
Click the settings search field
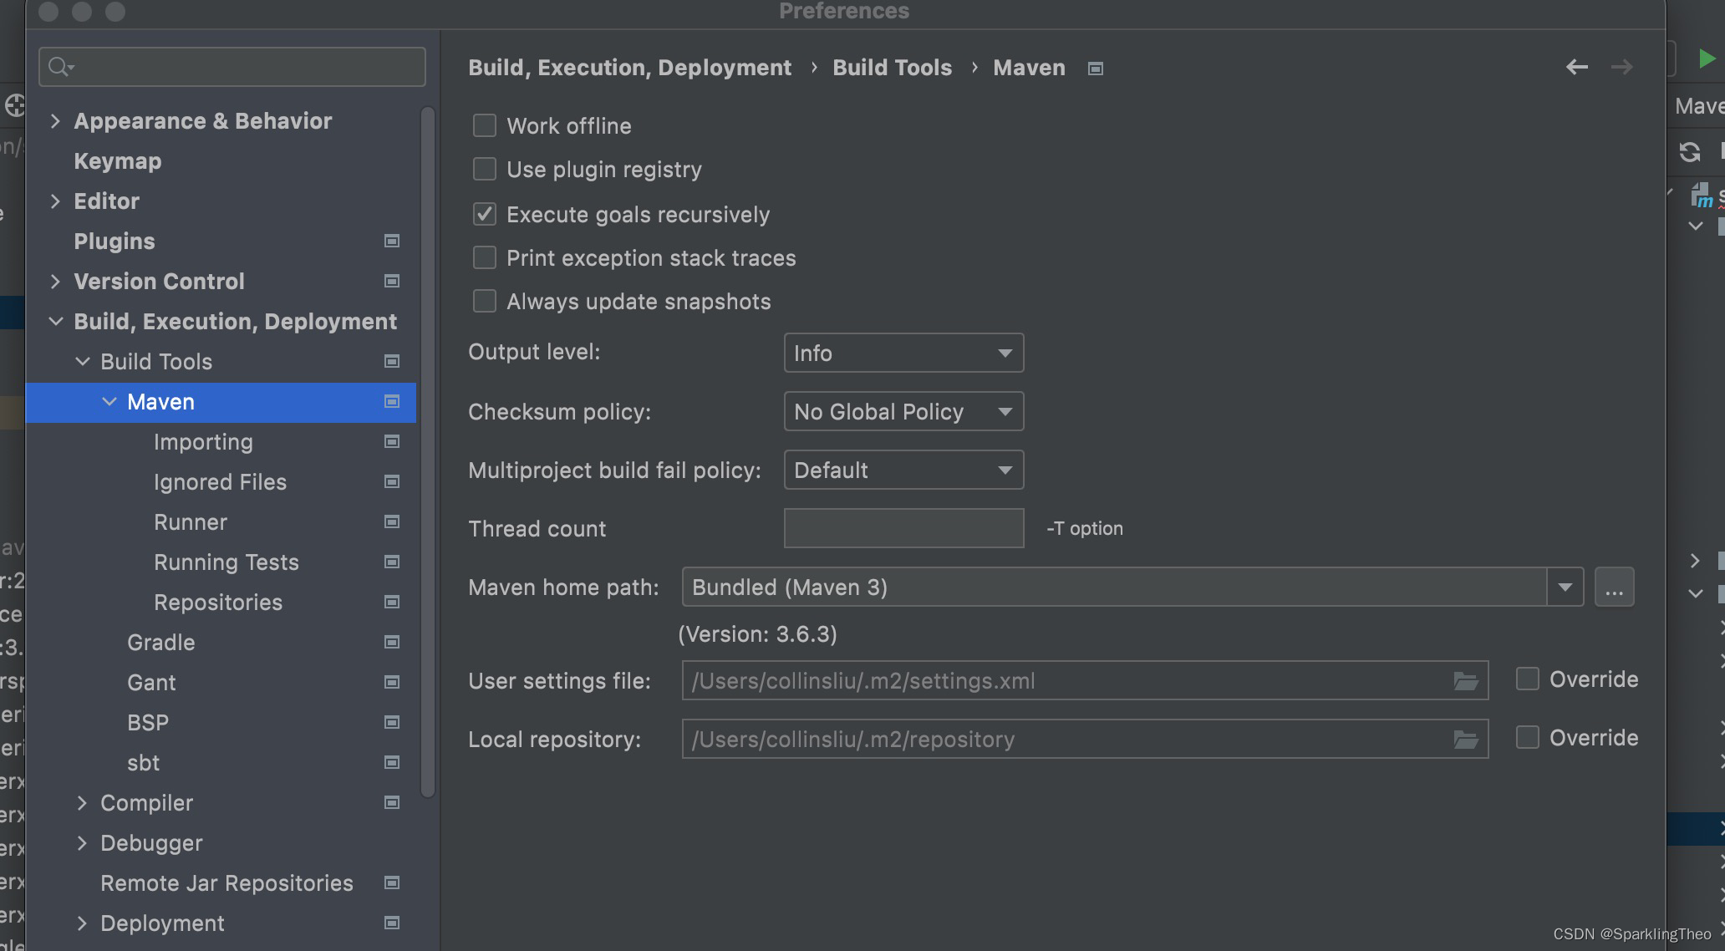coord(232,67)
